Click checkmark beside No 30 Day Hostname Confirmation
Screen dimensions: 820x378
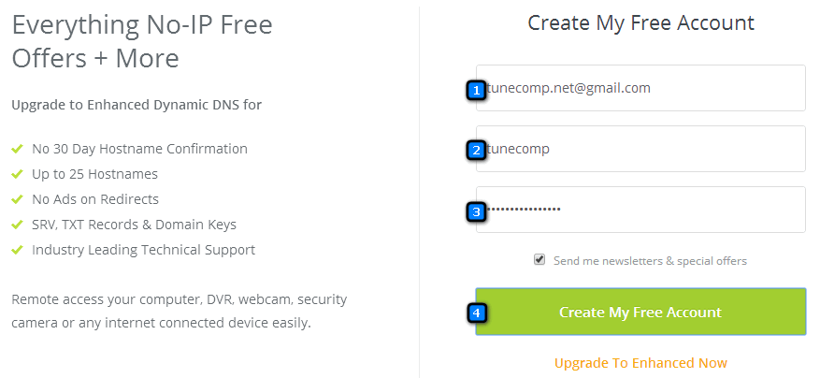17,149
